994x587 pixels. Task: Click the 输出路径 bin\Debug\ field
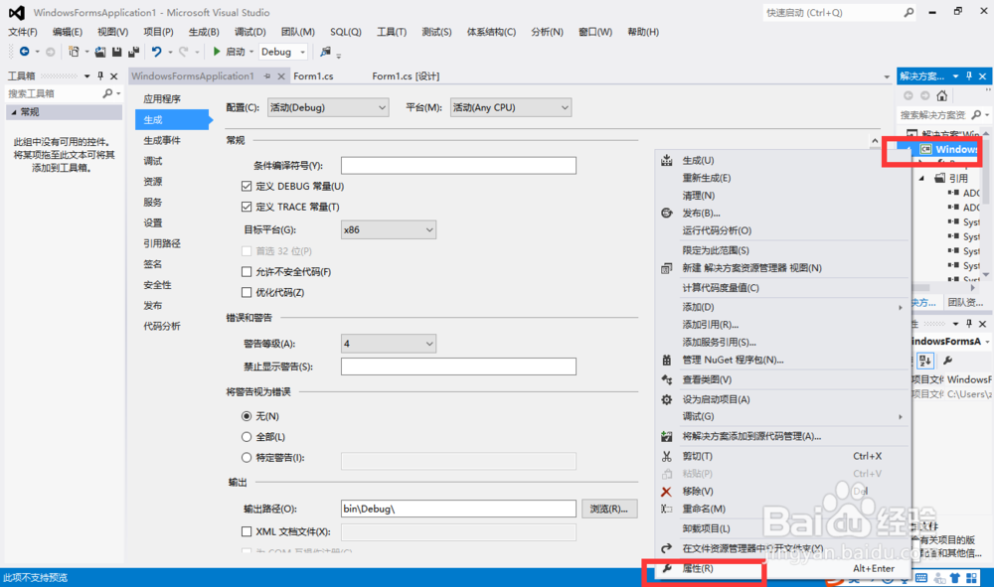coord(458,509)
